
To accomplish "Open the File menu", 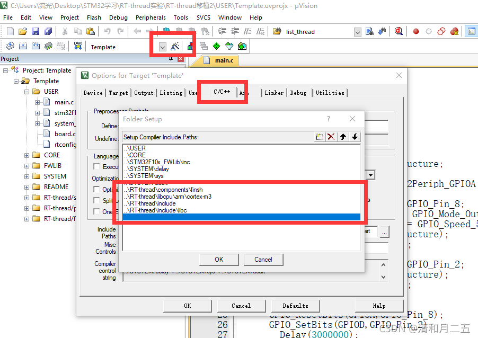I will (x=8, y=17).
